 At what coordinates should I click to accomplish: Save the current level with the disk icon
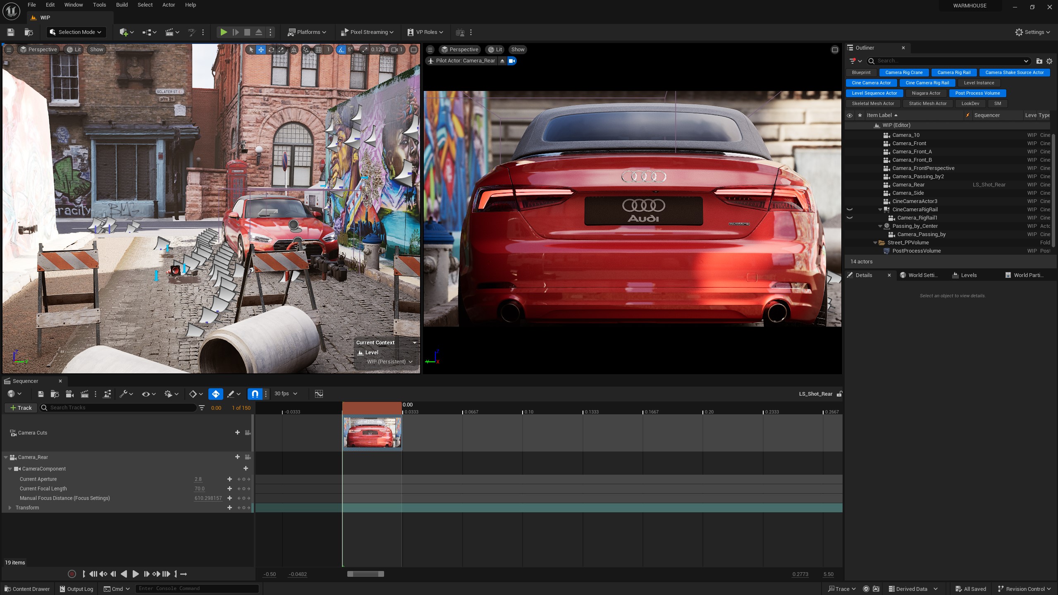11,32
